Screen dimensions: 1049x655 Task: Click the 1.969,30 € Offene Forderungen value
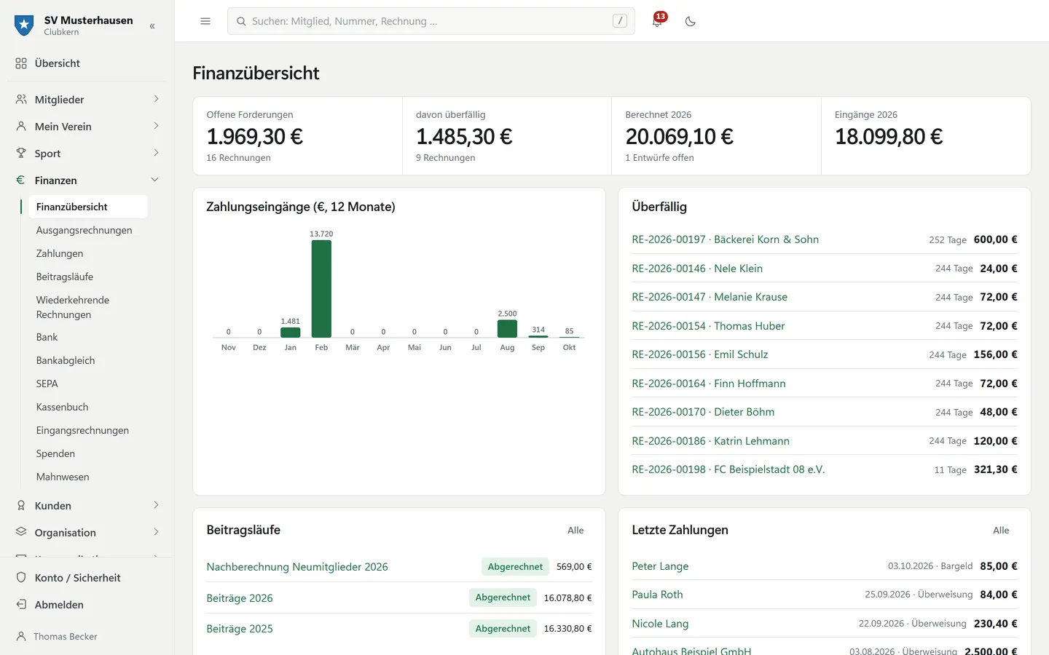pos(255,137)
